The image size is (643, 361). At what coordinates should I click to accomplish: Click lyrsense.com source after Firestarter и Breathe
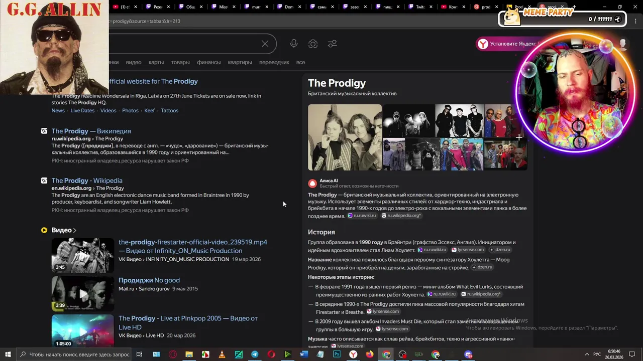pyautogui.click(x=382, y=311)
